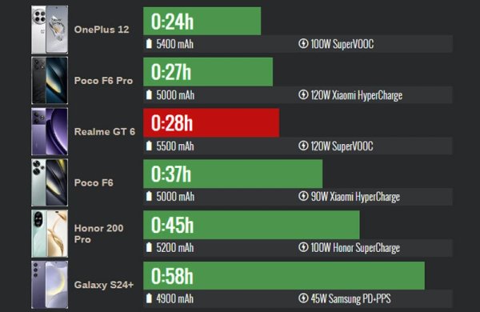Click the charging icon next to 45W Samsung PD+PPS
This screenshot has height=312, width=480.
(303, 298)
